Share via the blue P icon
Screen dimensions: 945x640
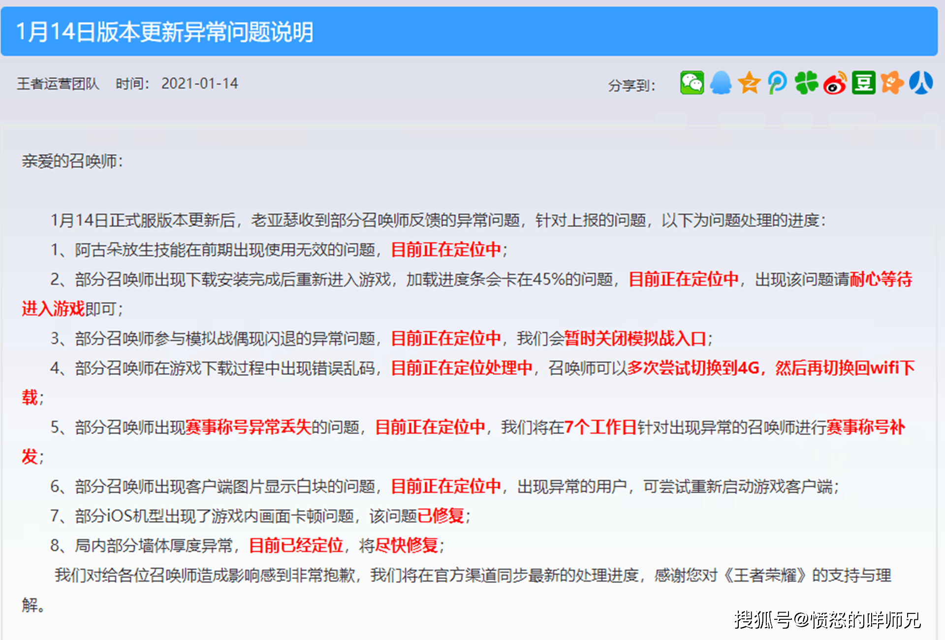coord(778,83)
